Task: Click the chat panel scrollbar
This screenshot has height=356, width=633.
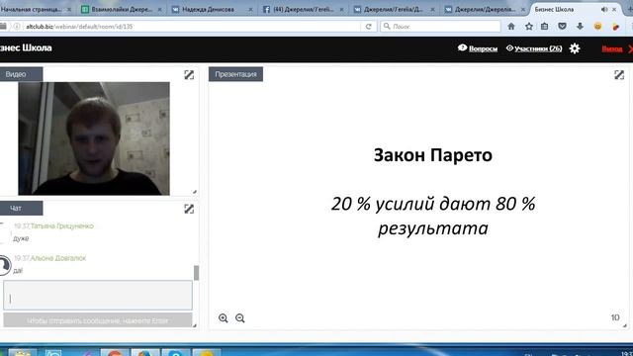Action: tap(196, 273)
